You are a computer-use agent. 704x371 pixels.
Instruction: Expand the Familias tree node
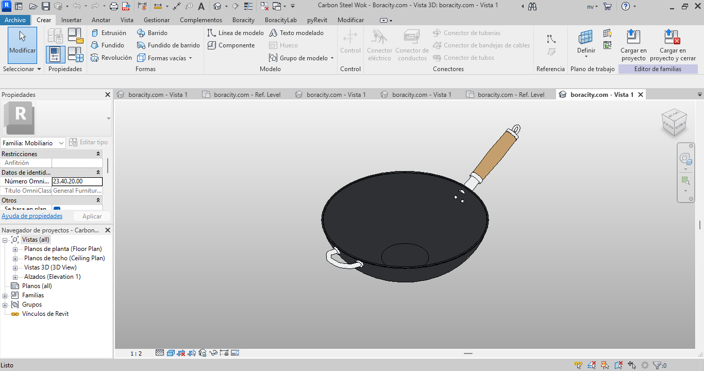5,295
